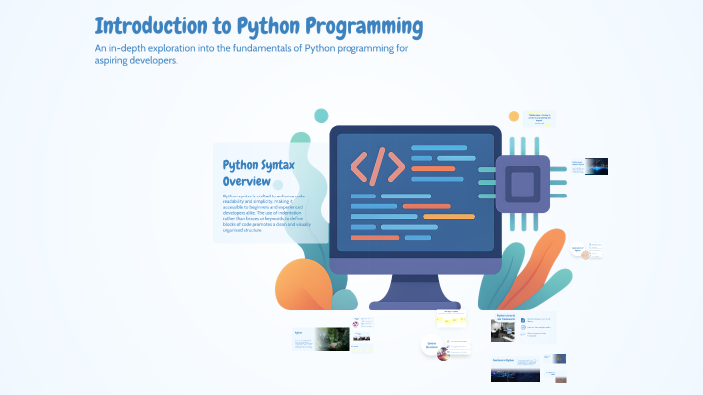Click the night-sky image in Functions slide
Screen dimensions: 703x395
(515, 375)
